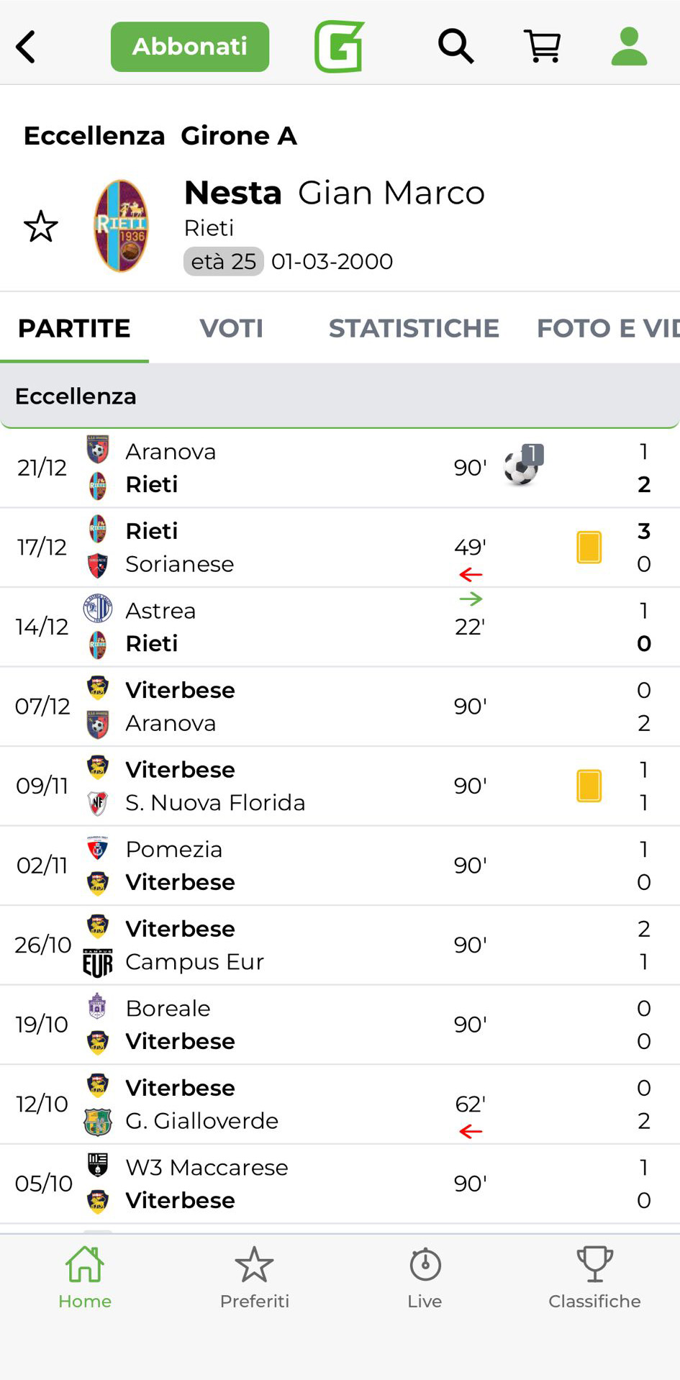Image resolution: width=680 pixels, height=1380 pixels.
Task: Switch to the STATISTICHE tab
Action: (414, 328)
